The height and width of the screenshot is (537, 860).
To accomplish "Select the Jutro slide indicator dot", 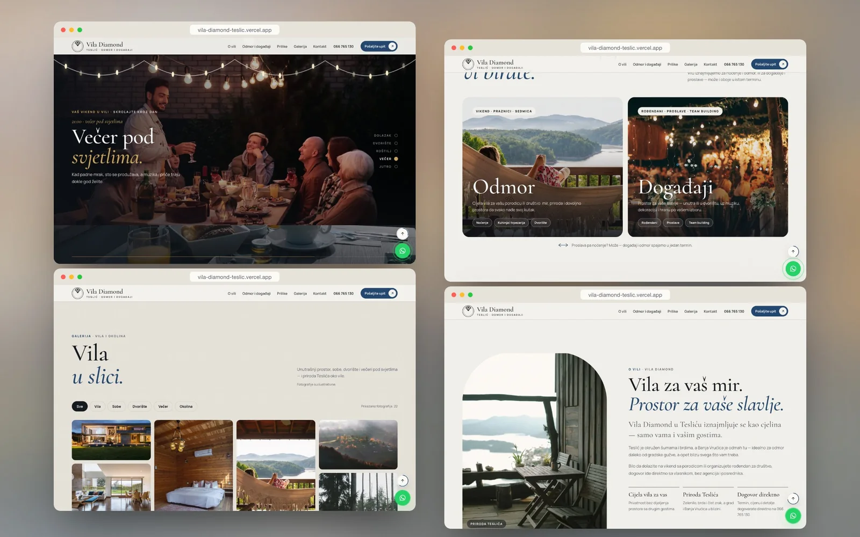I will point(396,166).
